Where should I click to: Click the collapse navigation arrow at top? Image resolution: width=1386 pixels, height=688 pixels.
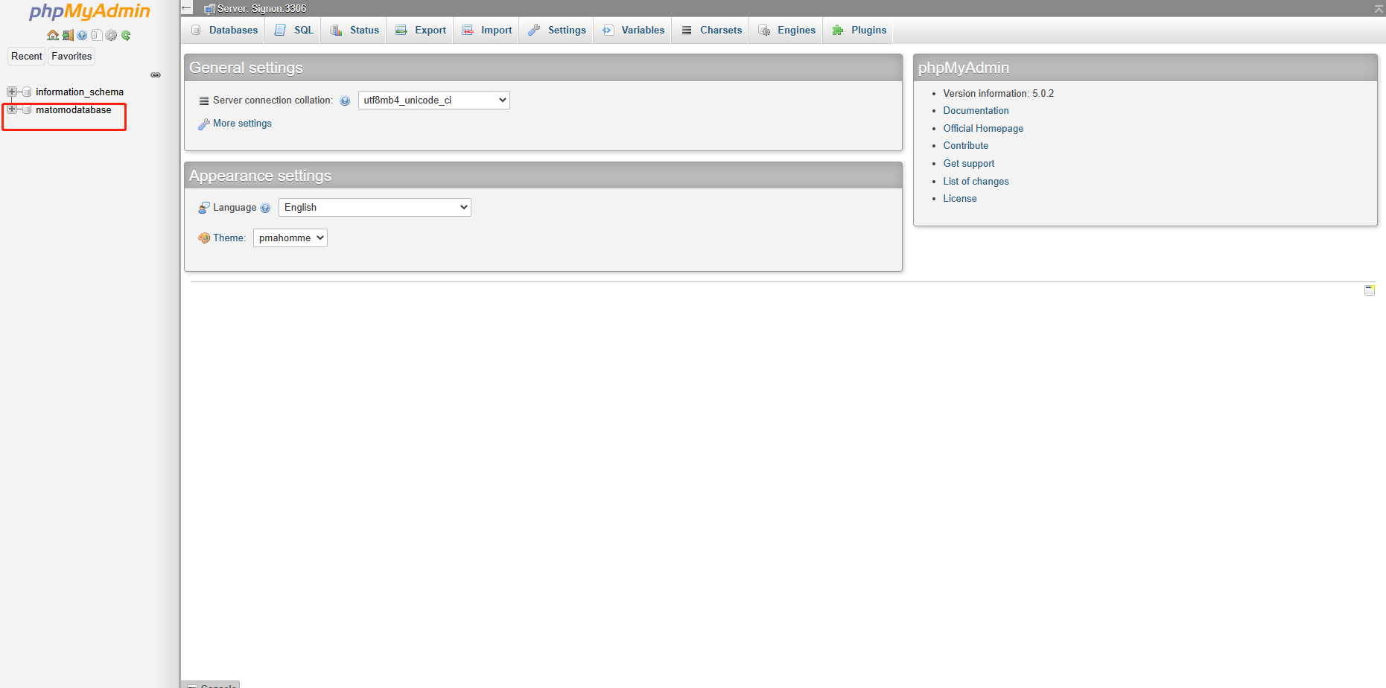pyautogui.click(x=187, y=8)
